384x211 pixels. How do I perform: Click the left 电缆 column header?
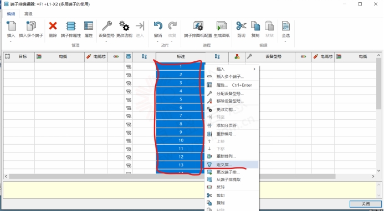click(x=59, y=57)
